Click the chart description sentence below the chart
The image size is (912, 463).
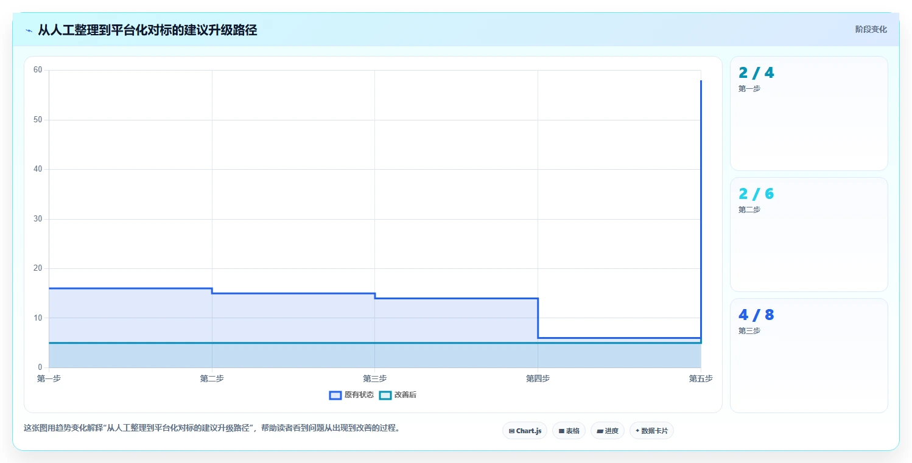pyautogui.click(x=212, y=428)
